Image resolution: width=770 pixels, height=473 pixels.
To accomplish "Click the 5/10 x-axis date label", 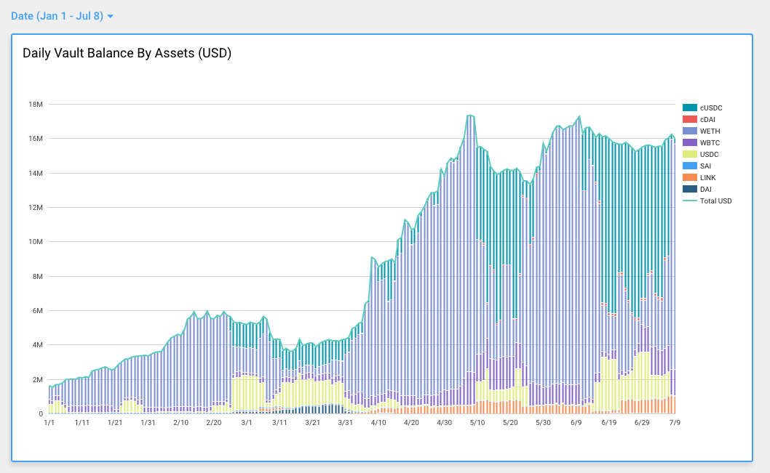I will point(476,422).
